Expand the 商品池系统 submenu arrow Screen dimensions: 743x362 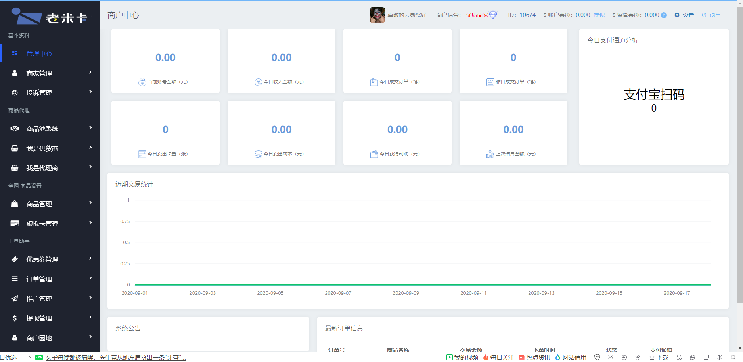point(90,128)
